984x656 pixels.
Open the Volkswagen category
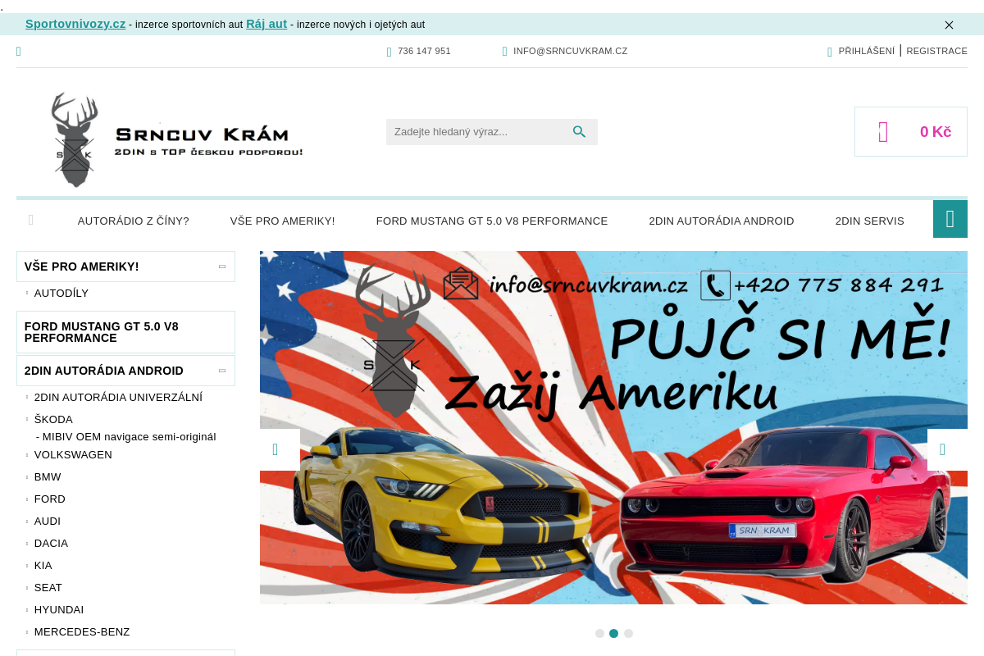coord(73,455)
